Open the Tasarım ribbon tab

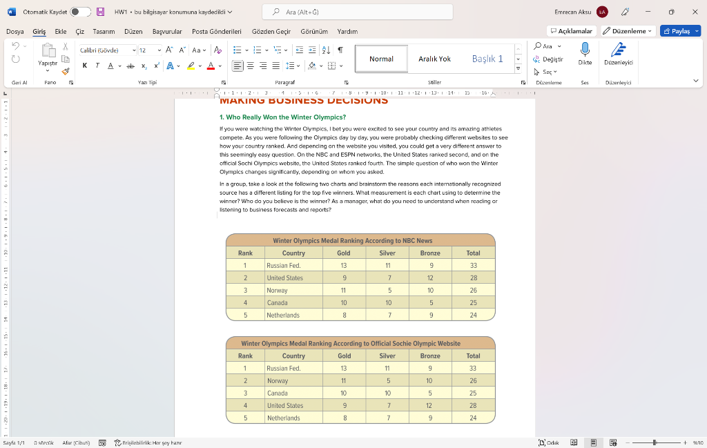(x=104, y=32)
